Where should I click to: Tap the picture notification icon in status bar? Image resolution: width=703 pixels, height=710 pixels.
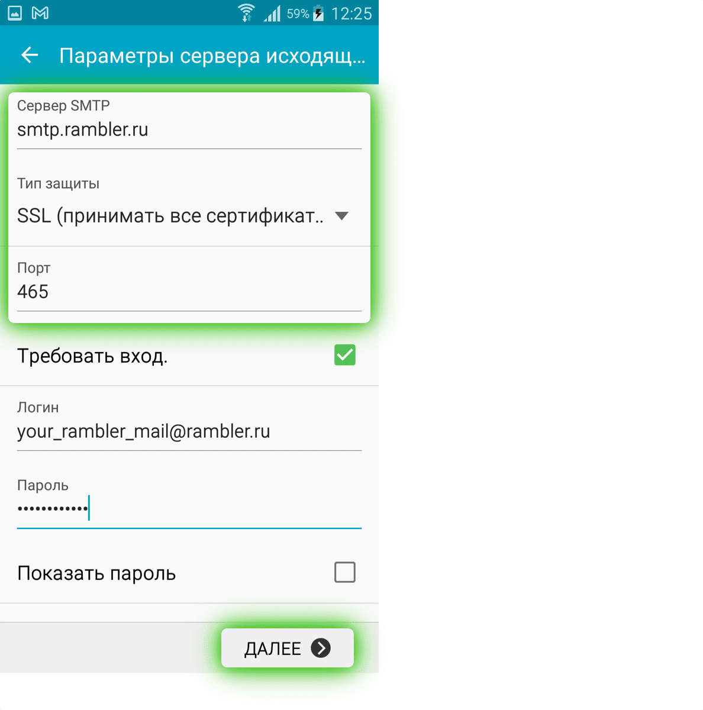tap(15, 13)
